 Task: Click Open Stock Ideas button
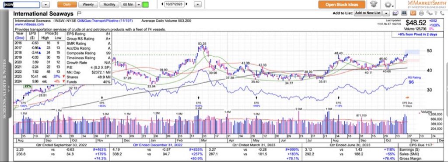342,4
